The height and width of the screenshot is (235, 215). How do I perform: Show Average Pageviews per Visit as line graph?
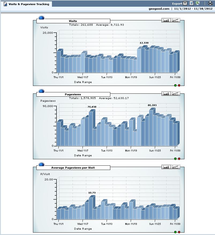point(176,167)
